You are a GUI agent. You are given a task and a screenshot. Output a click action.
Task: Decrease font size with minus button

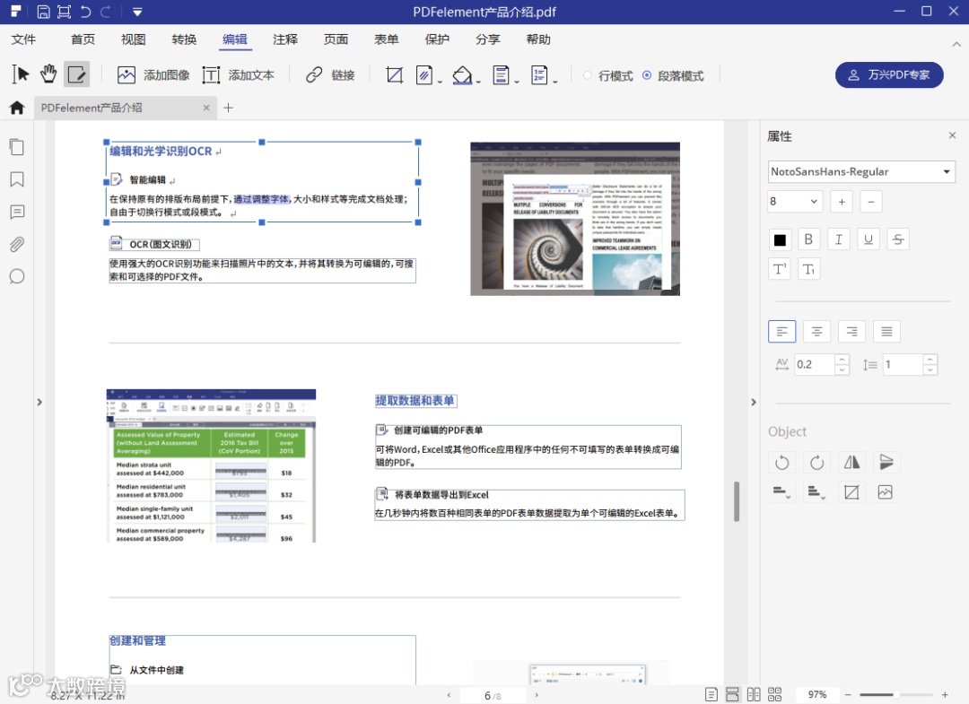871,201
